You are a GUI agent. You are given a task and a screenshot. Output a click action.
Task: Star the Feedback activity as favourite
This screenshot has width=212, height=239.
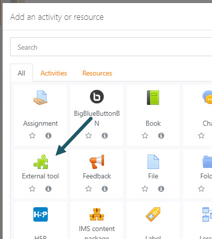pos(89,189)
